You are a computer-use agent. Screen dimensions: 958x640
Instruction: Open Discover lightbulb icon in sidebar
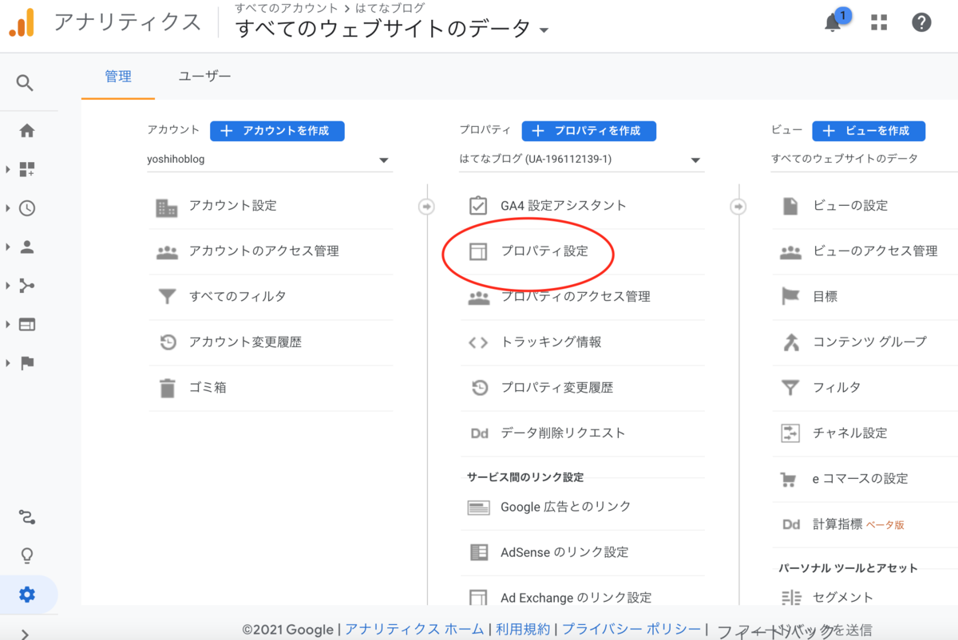27,555
